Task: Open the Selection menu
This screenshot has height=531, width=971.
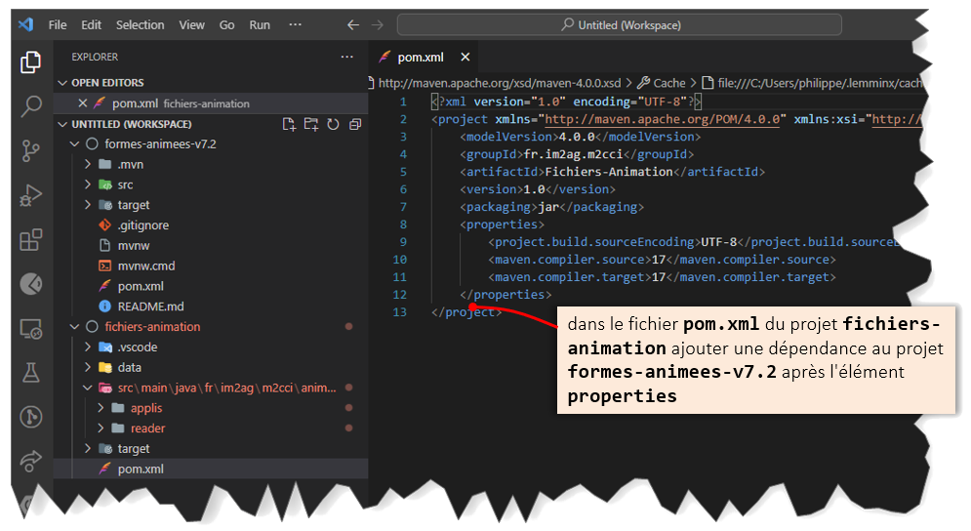Action: point(140,24)
